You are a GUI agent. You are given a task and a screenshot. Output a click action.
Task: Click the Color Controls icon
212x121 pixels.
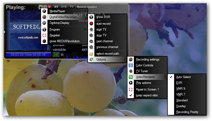(x=131, y=65)
